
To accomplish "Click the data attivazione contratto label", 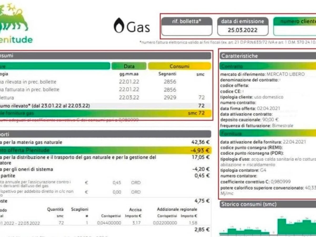I will point(246,114).
